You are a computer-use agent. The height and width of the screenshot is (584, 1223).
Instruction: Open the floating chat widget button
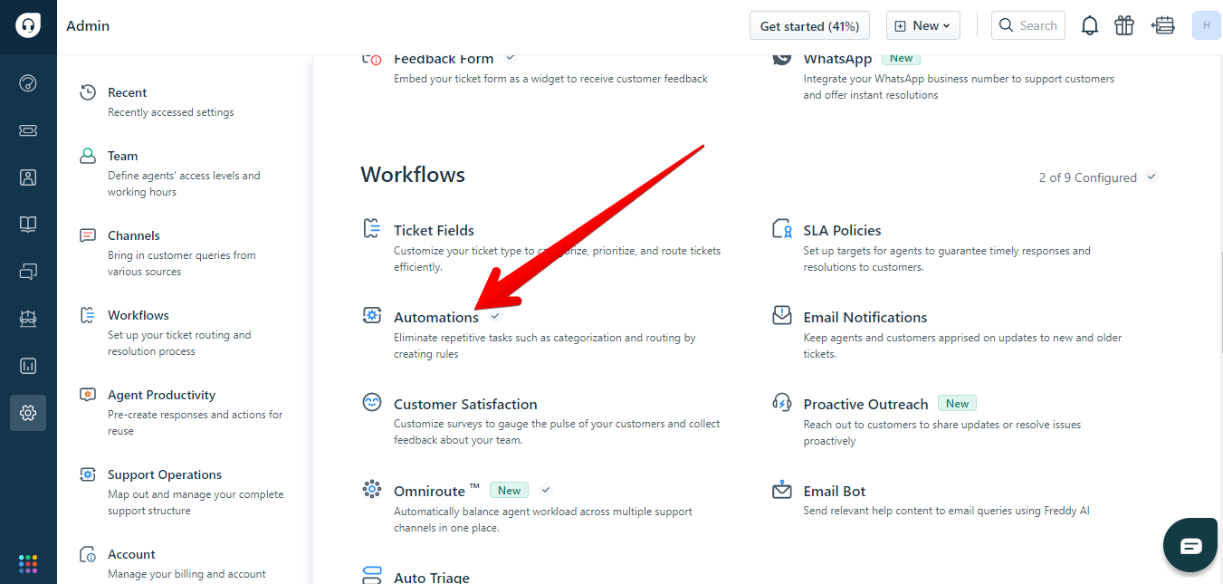[x=1190, y=546]
